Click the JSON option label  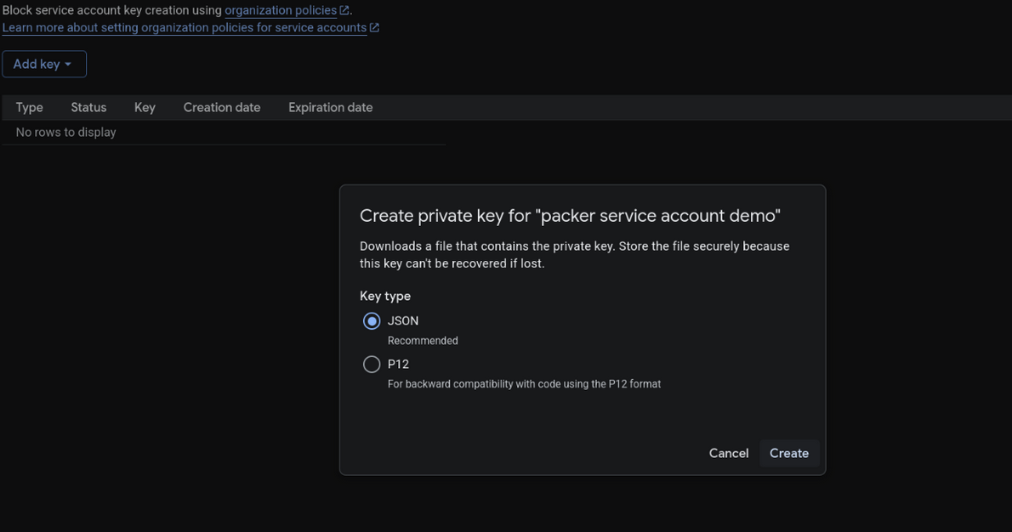tap(403, 320)
